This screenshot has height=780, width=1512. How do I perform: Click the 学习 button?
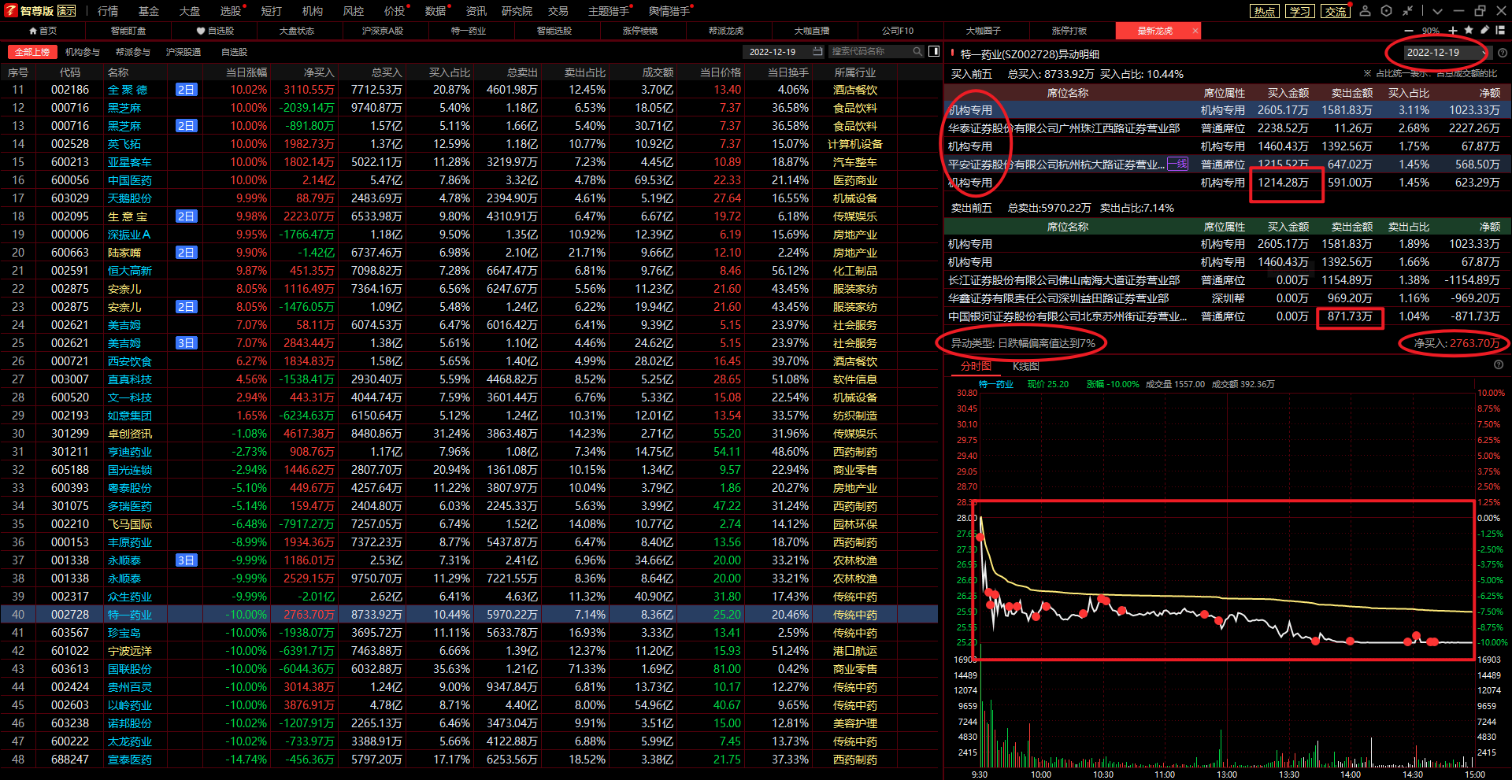click(x=1300, y=11)
